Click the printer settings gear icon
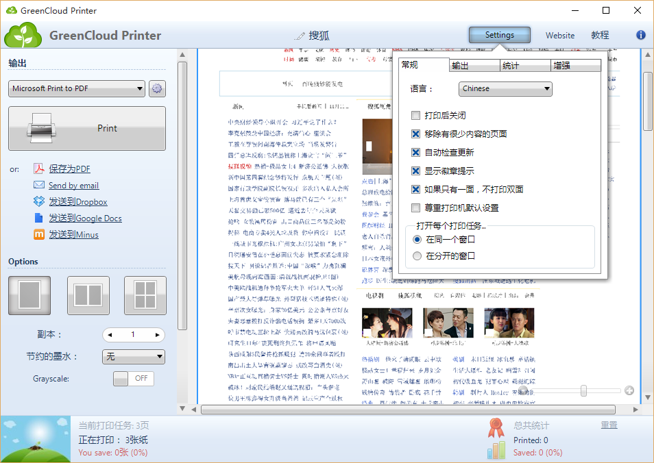 [x=158, y=88]
